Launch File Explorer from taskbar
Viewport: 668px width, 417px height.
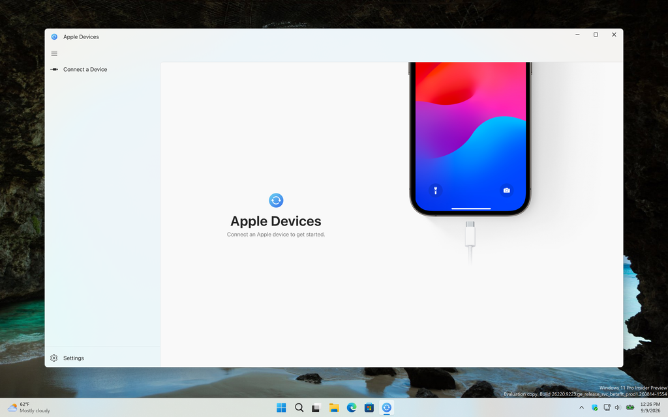click(x=333, y=408)
